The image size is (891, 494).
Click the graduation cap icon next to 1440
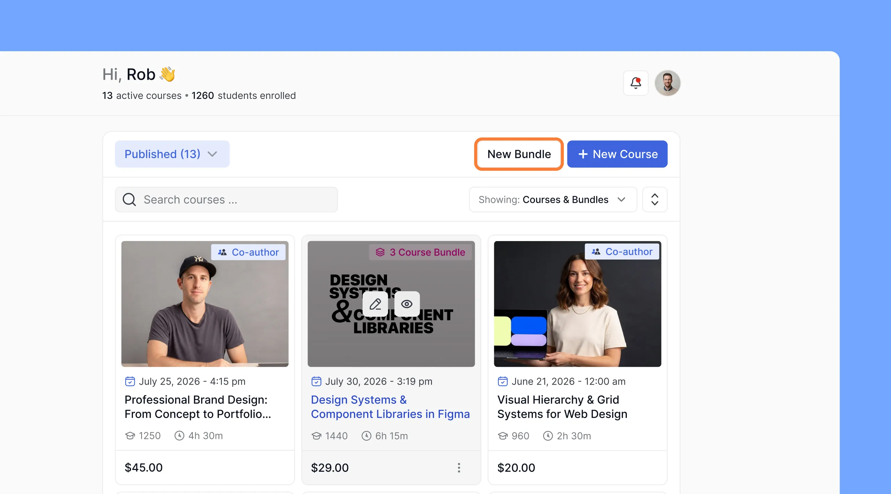pos(316,436)
